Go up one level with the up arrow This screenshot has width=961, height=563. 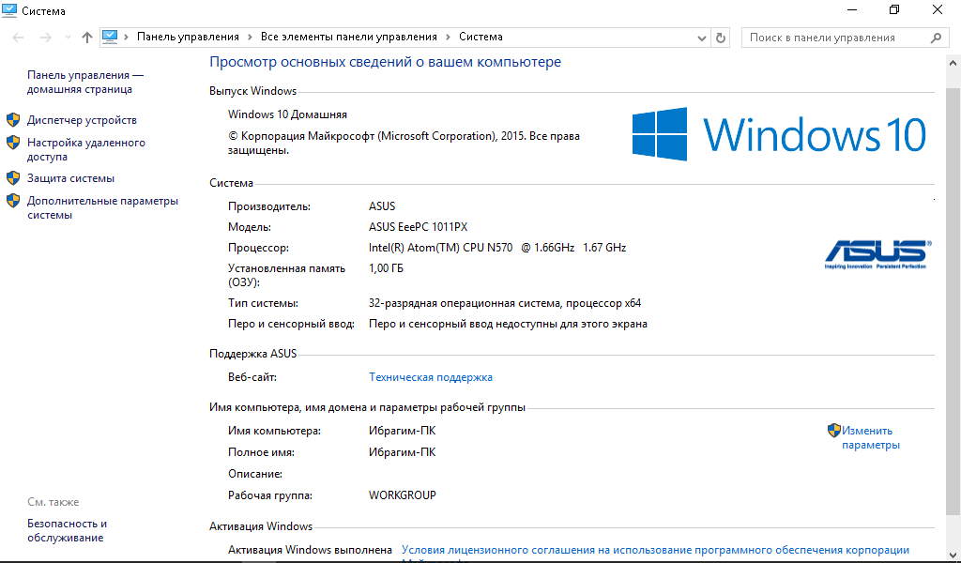pos(87,38)
